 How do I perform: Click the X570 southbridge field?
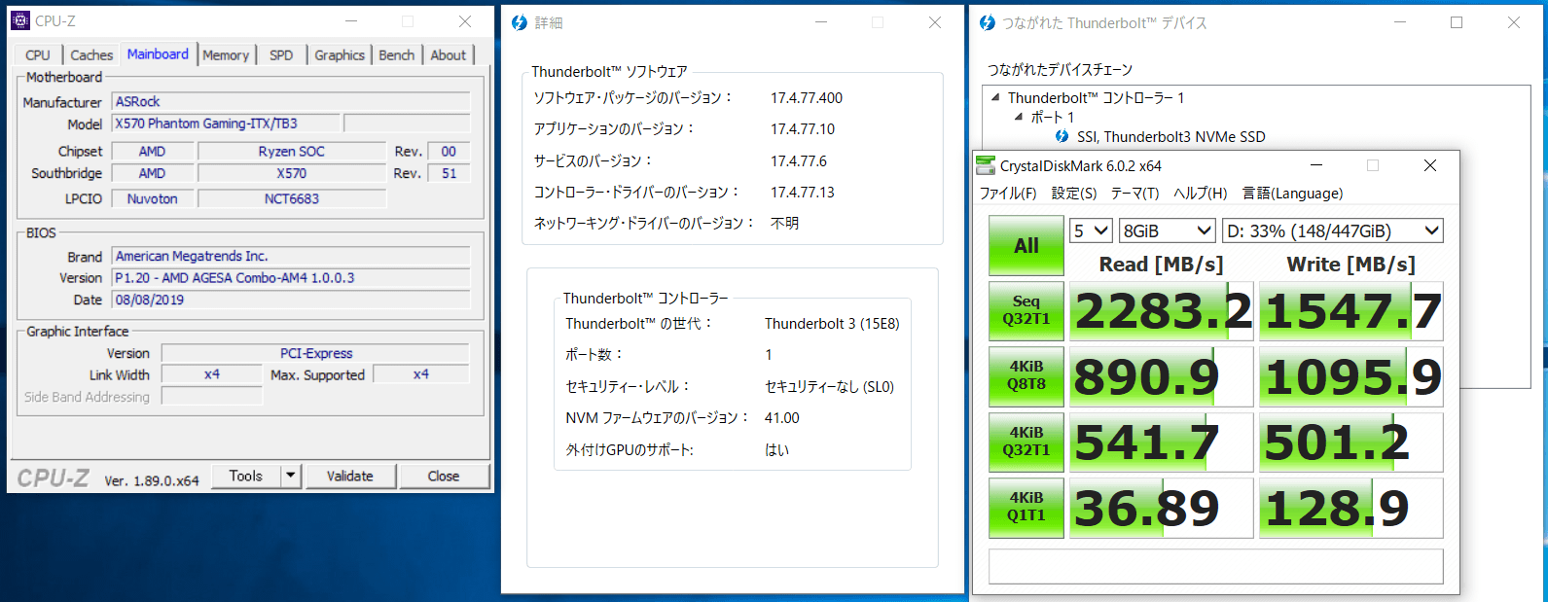tap(292, 173)
